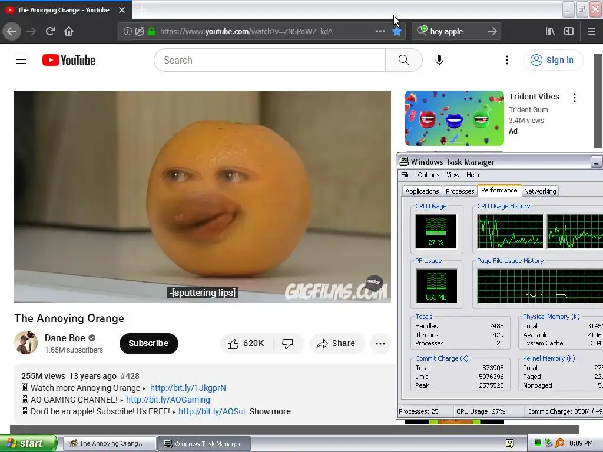
Task: Click the browser vertical scrollbar
Action: 598,101
